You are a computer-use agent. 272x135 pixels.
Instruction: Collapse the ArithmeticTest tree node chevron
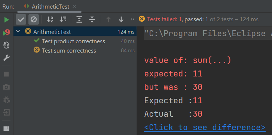[x=18, y=31]
